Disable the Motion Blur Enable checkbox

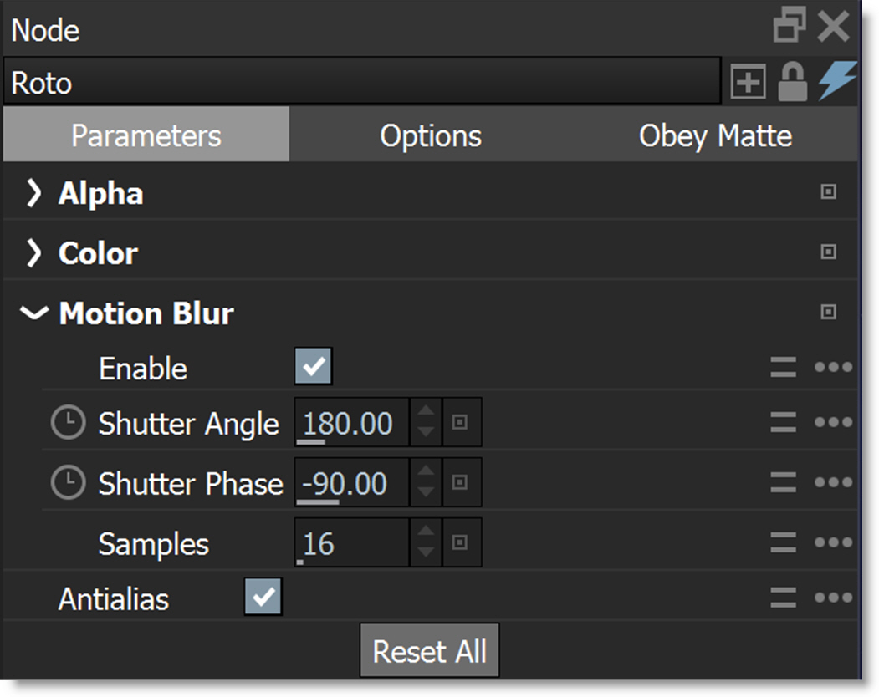tap(314, 367)
